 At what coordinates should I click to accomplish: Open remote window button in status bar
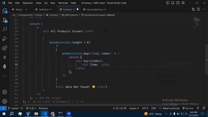click(3, 108)
